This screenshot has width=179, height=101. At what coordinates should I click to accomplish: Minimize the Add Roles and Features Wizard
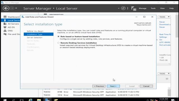click(x=136, y=17)
